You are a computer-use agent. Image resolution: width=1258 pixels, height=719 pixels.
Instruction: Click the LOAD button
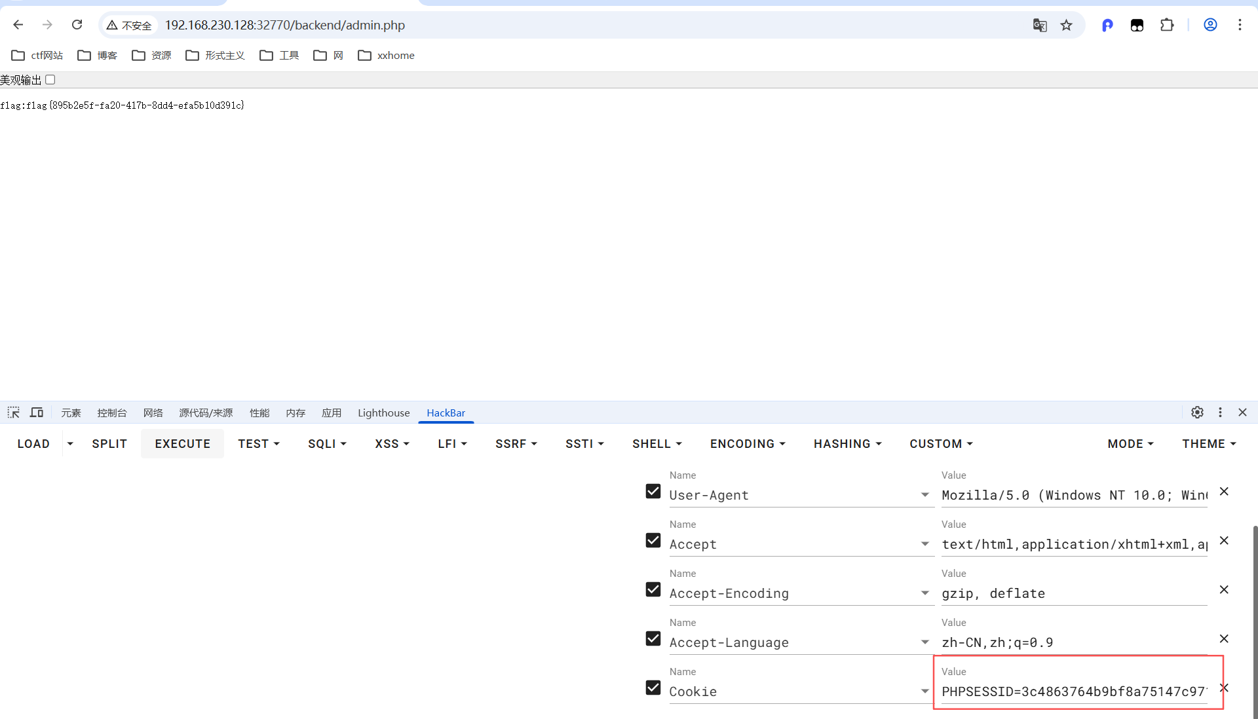(33, 444)
